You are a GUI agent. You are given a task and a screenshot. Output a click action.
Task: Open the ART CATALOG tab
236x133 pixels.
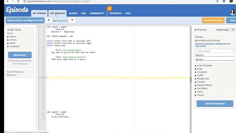tap(58, 13)
